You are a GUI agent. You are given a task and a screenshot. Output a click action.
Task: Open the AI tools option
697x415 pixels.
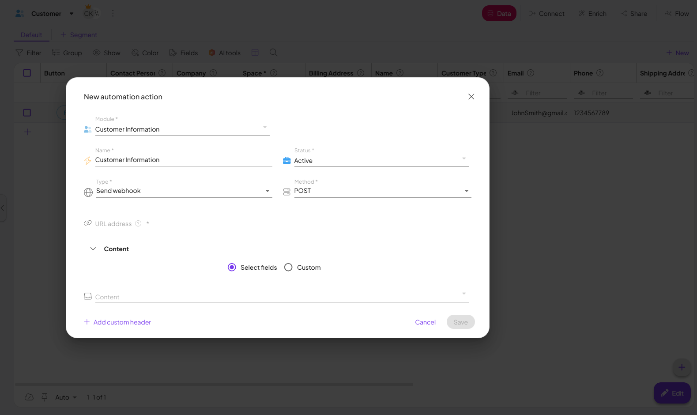pyautogui.click(x=225, y=53)
